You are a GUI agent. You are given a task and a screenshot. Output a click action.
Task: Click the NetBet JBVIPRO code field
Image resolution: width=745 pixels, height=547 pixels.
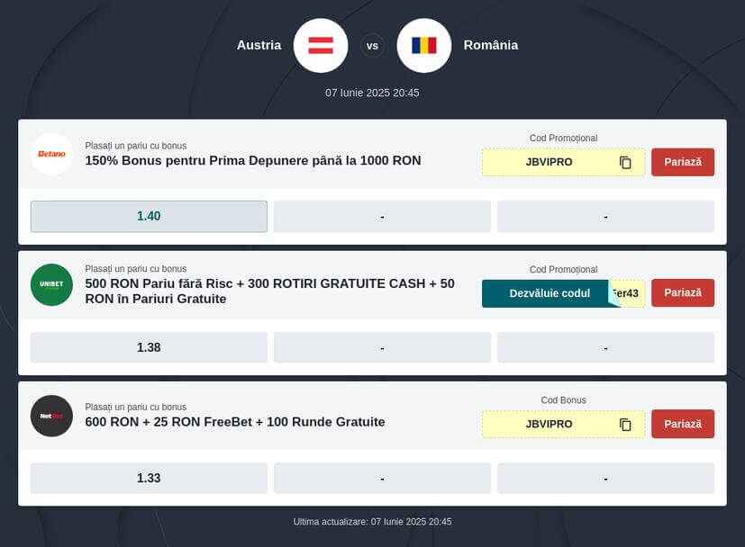tap(563, 424)
